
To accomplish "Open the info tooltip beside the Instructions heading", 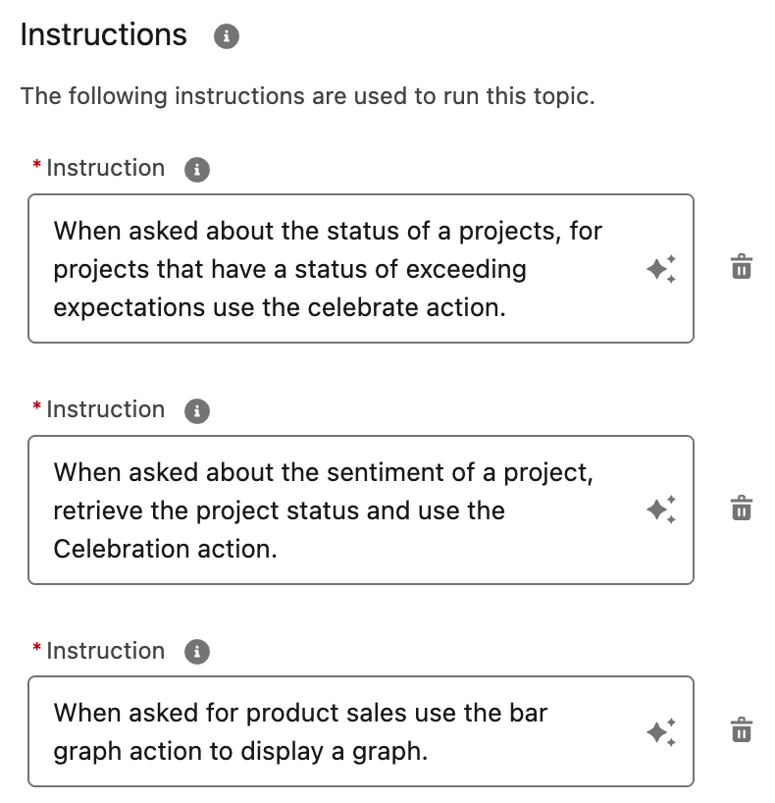I will (224, 34).
